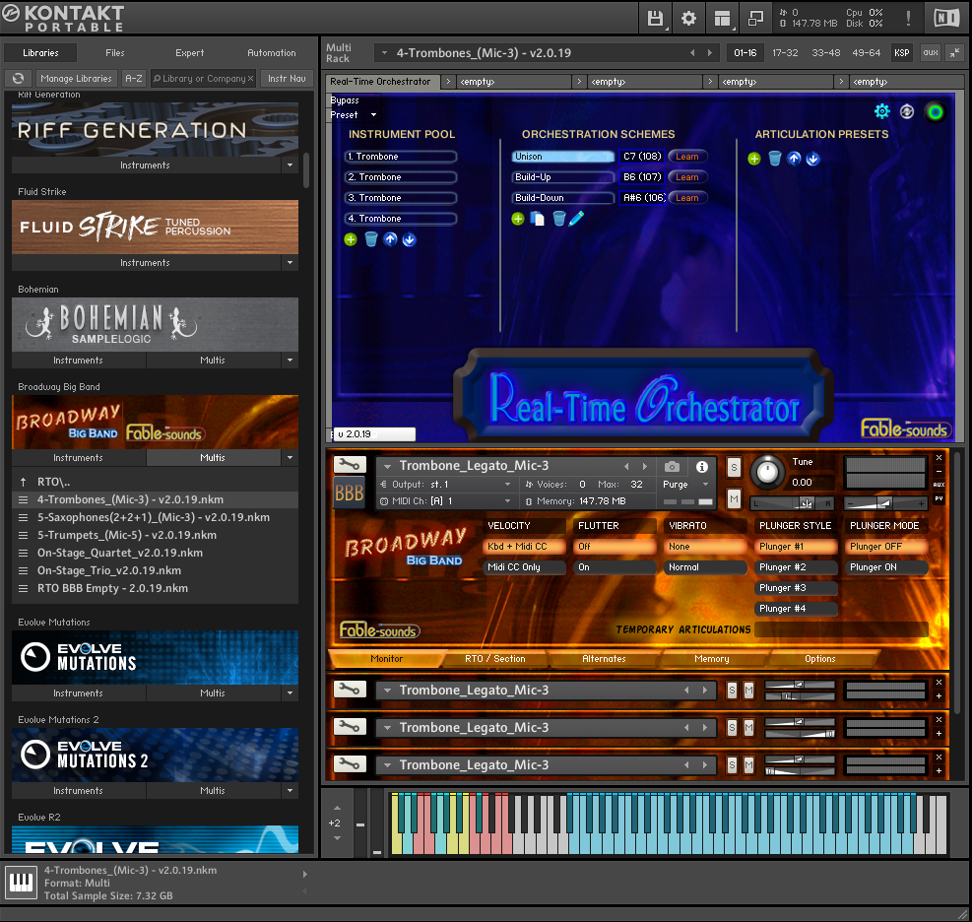Click Learn next to Unison scheme
The image size is (972, 922).
tap(686, 157)
